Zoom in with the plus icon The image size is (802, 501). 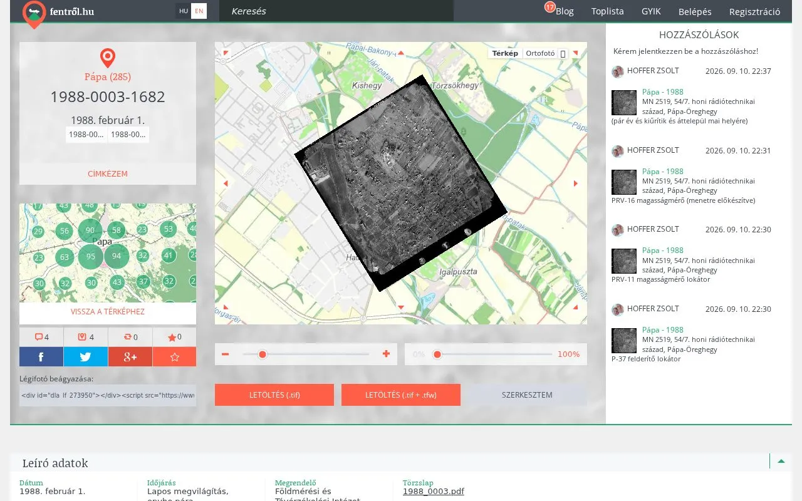[x=386, y=354]
